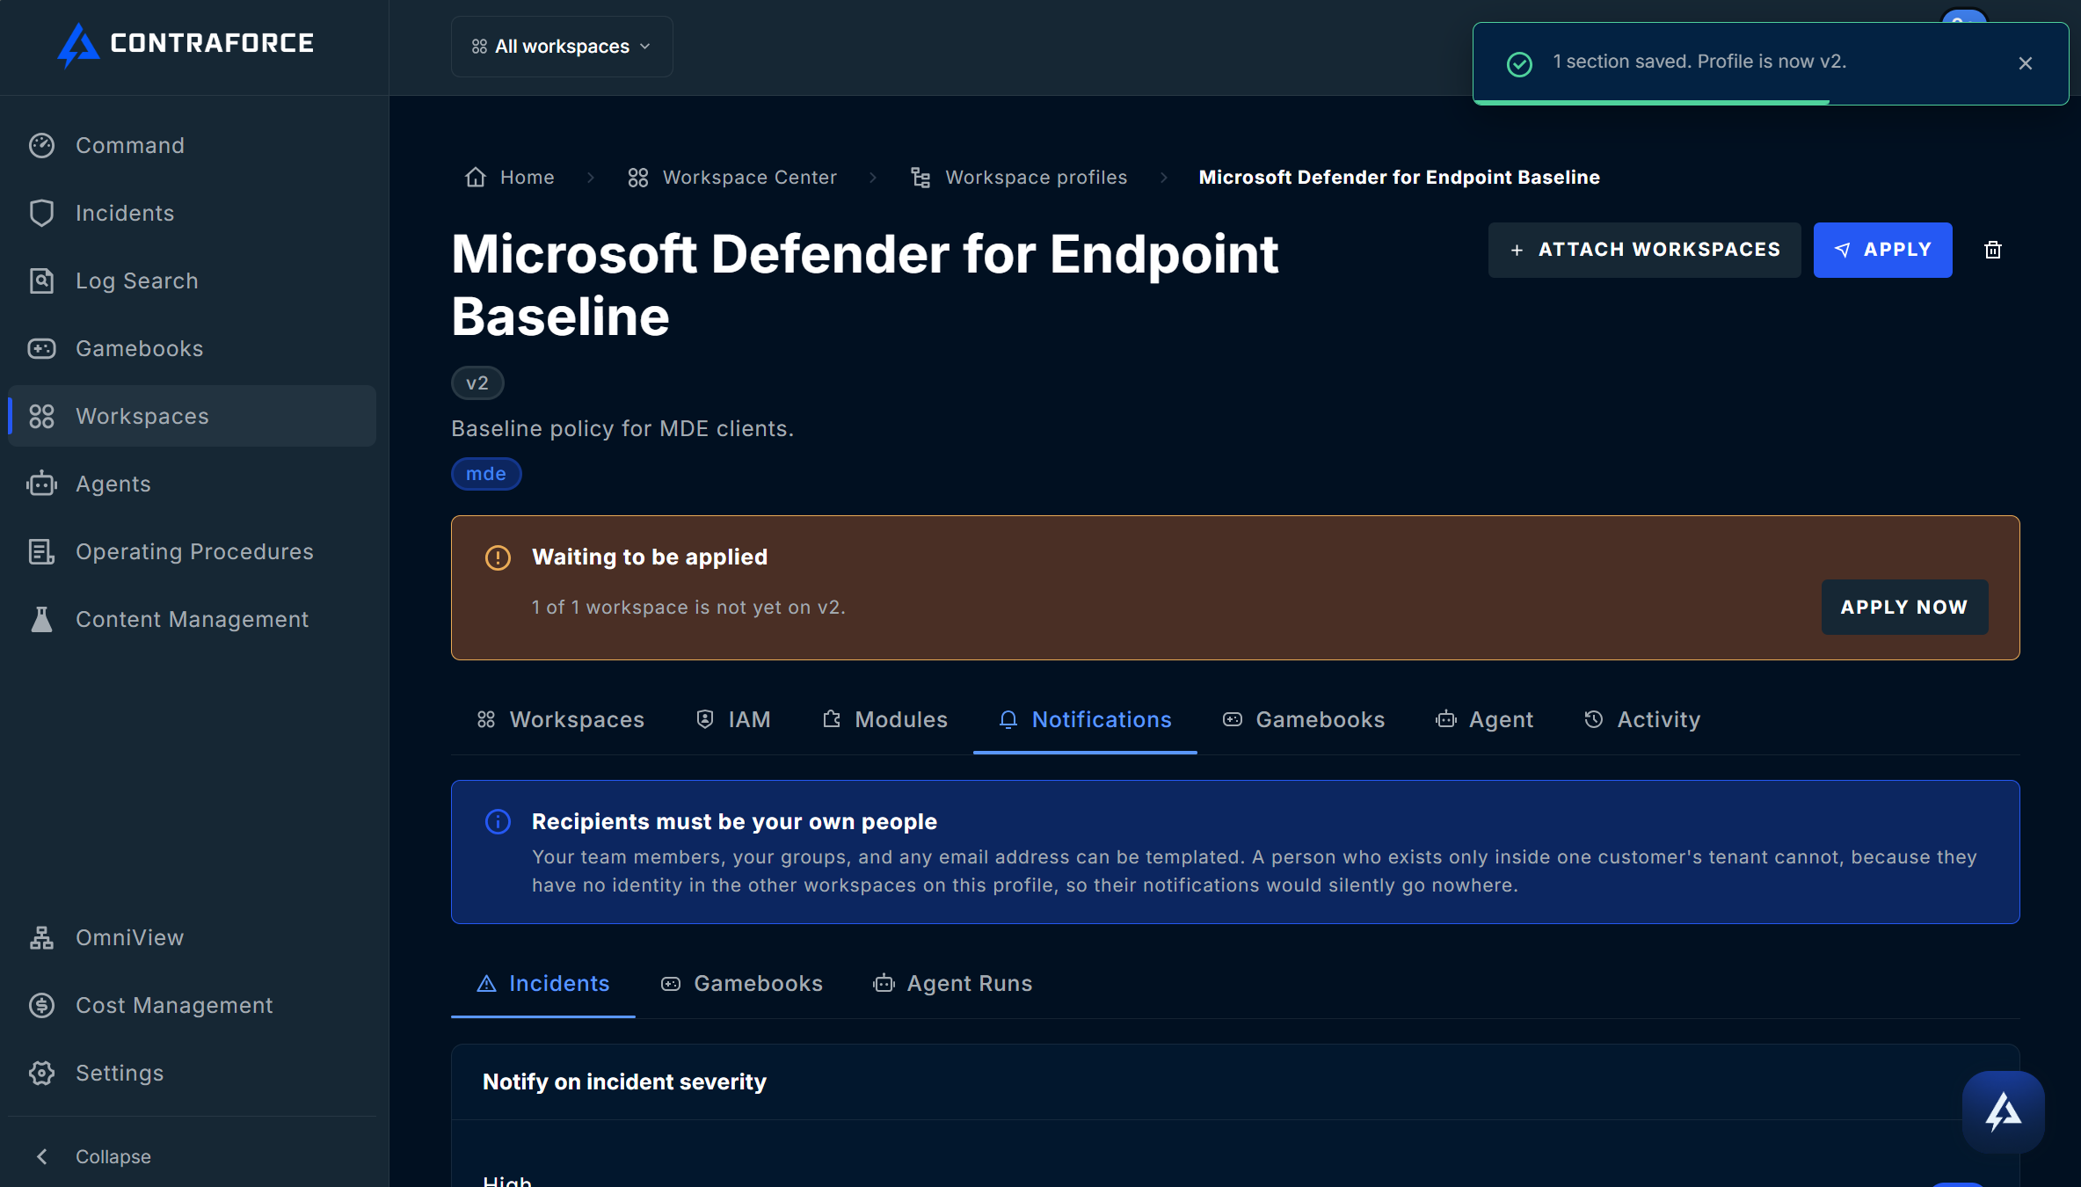This screenshot has height=1187, width=2081.
Task: Open the floating ContraForce assistant button
Action: click(2004, 1112)
